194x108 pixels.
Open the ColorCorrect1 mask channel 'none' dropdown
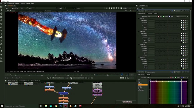(x=181, y=16)
